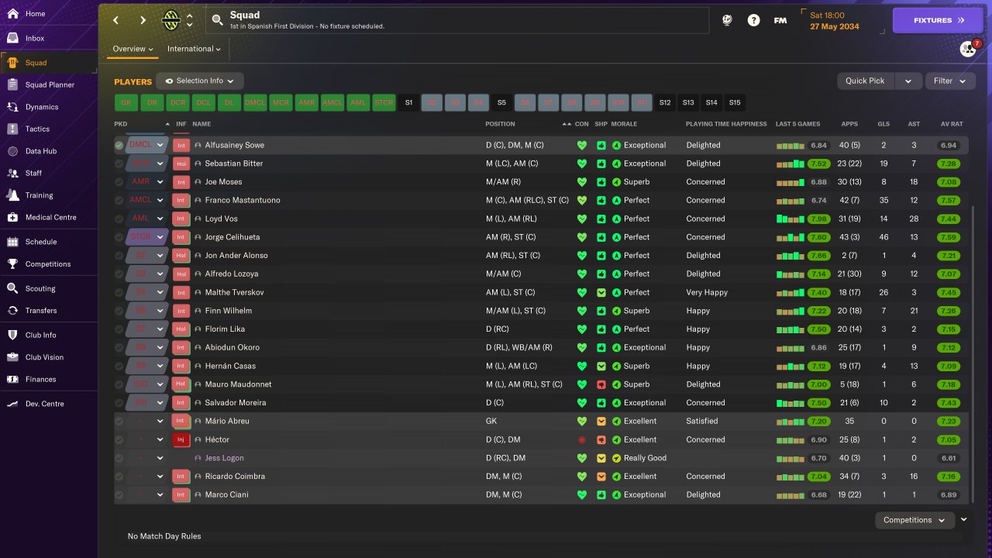Open the Filter dropdown

point(950,81)
